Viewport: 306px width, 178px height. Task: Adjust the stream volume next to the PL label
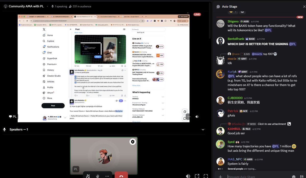[x=197, y=117]
